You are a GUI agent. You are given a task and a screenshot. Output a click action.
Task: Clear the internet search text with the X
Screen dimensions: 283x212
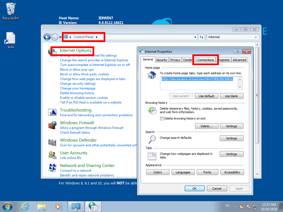coord(256,37)
